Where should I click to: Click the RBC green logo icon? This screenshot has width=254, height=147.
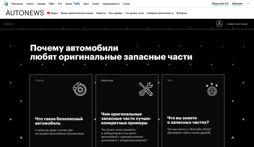(6, 4)
